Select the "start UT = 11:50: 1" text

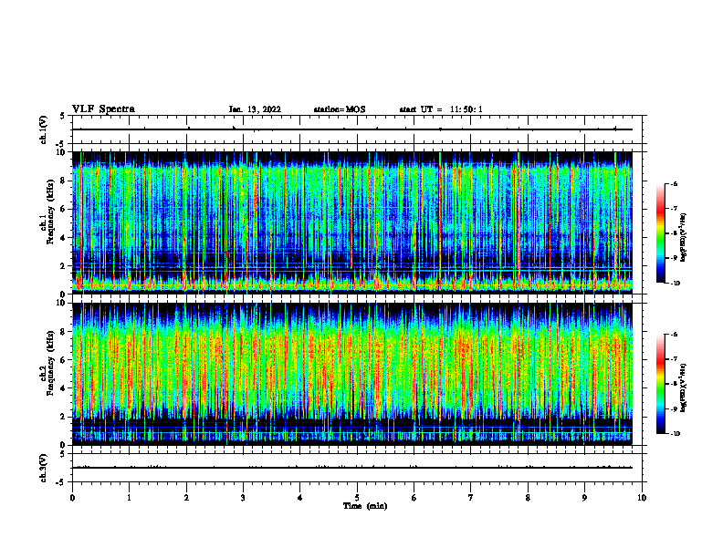pos(441,109)
